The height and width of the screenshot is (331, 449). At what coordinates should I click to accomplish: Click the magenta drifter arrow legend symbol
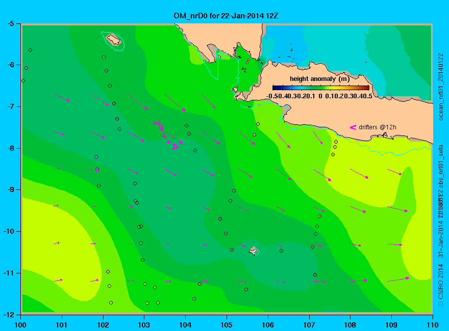(x=353, y=127)
